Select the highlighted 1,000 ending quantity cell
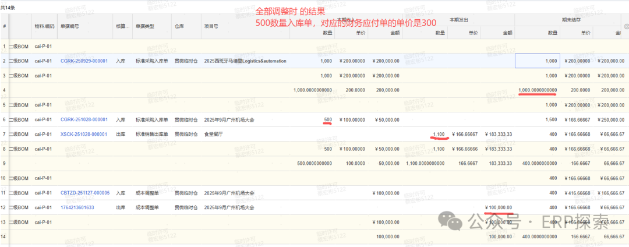The height and width of the screenshot is (247, 629). pyautogui.click(x=537, y=61)
